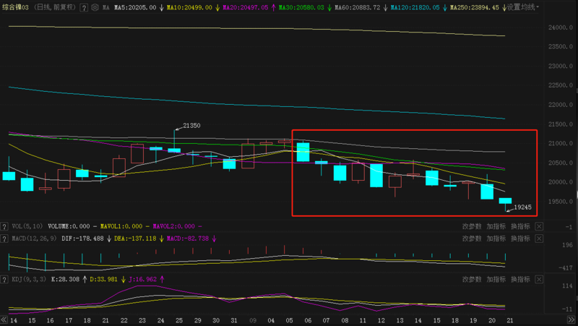Screen dimensions: 578x326
Task: Click 改参数 in the VOL row
Action: point(472,226)
